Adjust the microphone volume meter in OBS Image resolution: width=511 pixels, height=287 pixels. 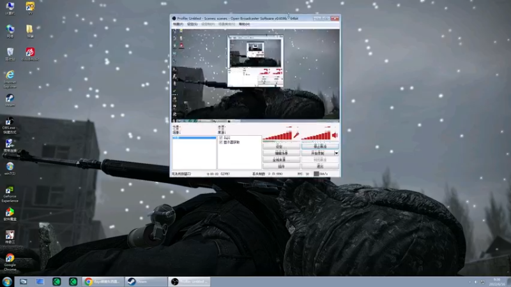[x=277, y=135]
